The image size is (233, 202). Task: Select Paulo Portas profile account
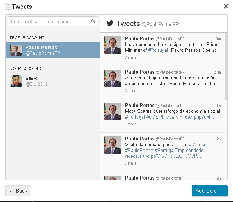pos(53,50)
